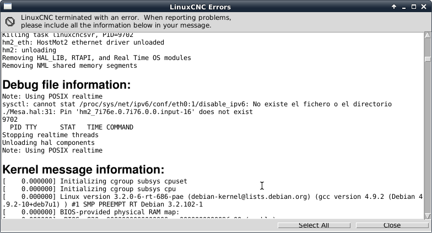Click 'BIOS-provided physical RAM map:' line
This screenshot has height=233, width=432.
coord(91,212)
